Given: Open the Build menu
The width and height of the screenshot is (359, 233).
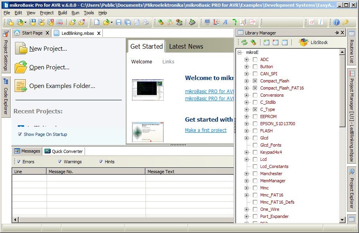Looking at the screenshot, I should [x=62, y=13].
